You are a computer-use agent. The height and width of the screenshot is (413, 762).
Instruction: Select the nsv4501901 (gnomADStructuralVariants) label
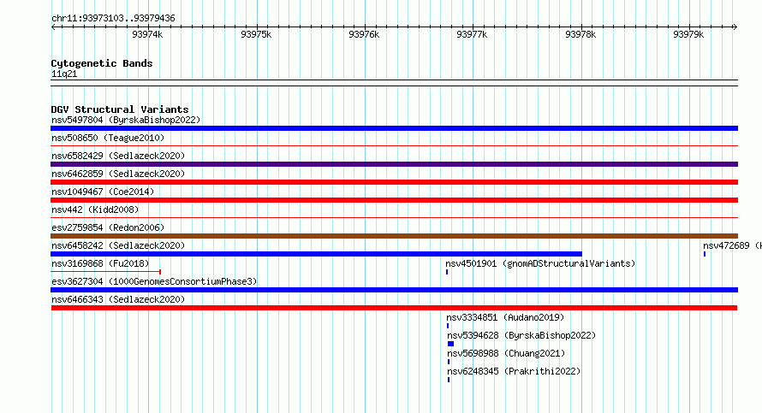point(540,263)
